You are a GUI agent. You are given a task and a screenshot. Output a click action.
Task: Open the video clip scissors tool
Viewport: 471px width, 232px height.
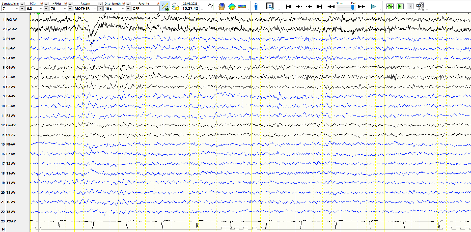[x=420, y=7]
